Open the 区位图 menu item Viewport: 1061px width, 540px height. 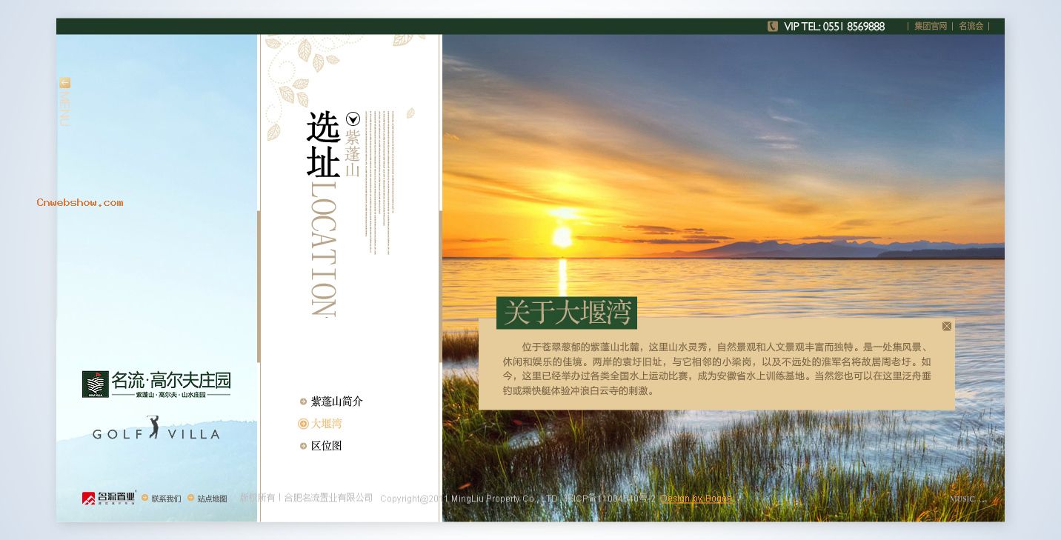tap(326, 446)
